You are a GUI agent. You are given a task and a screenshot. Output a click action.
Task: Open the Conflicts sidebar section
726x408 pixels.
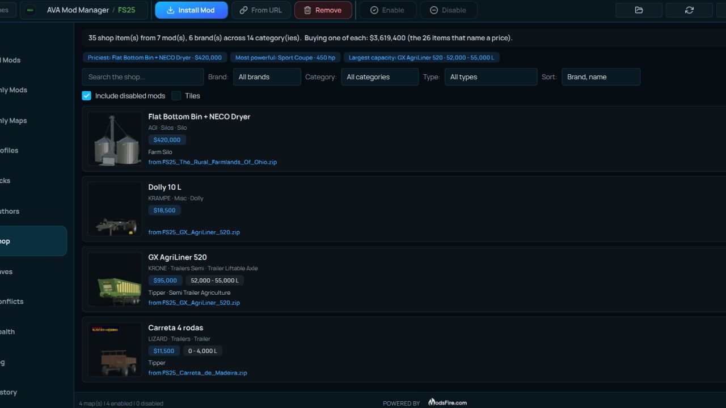pos(12,301)
